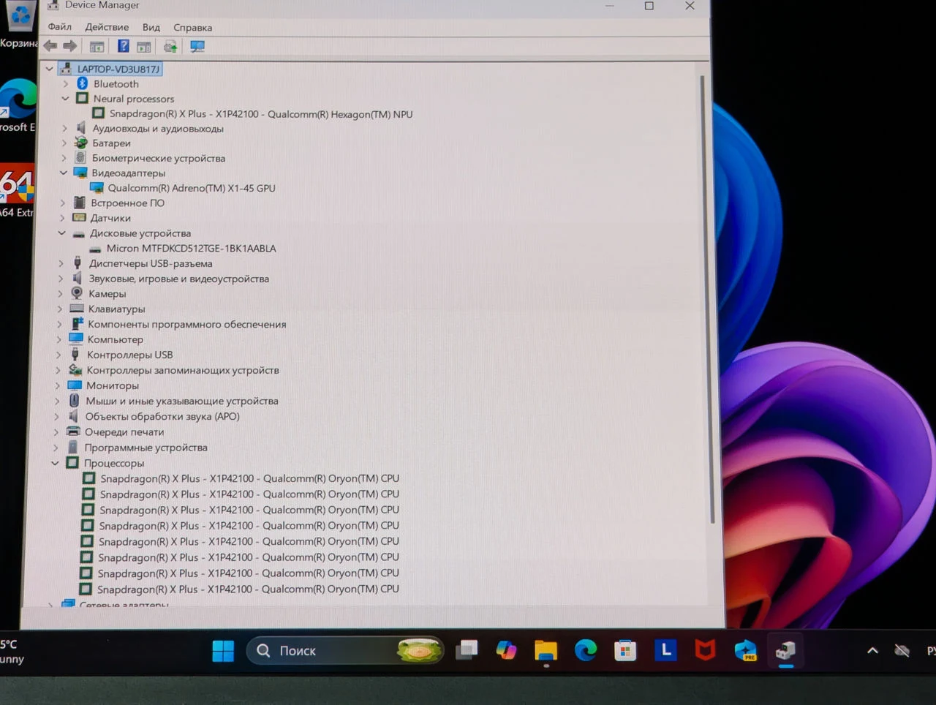The width and height of the screenshot is (936, 705).
Task: Select the LAPTOP-VD3U817J root node
Action: pyautogui.click(x=118, y=69)
